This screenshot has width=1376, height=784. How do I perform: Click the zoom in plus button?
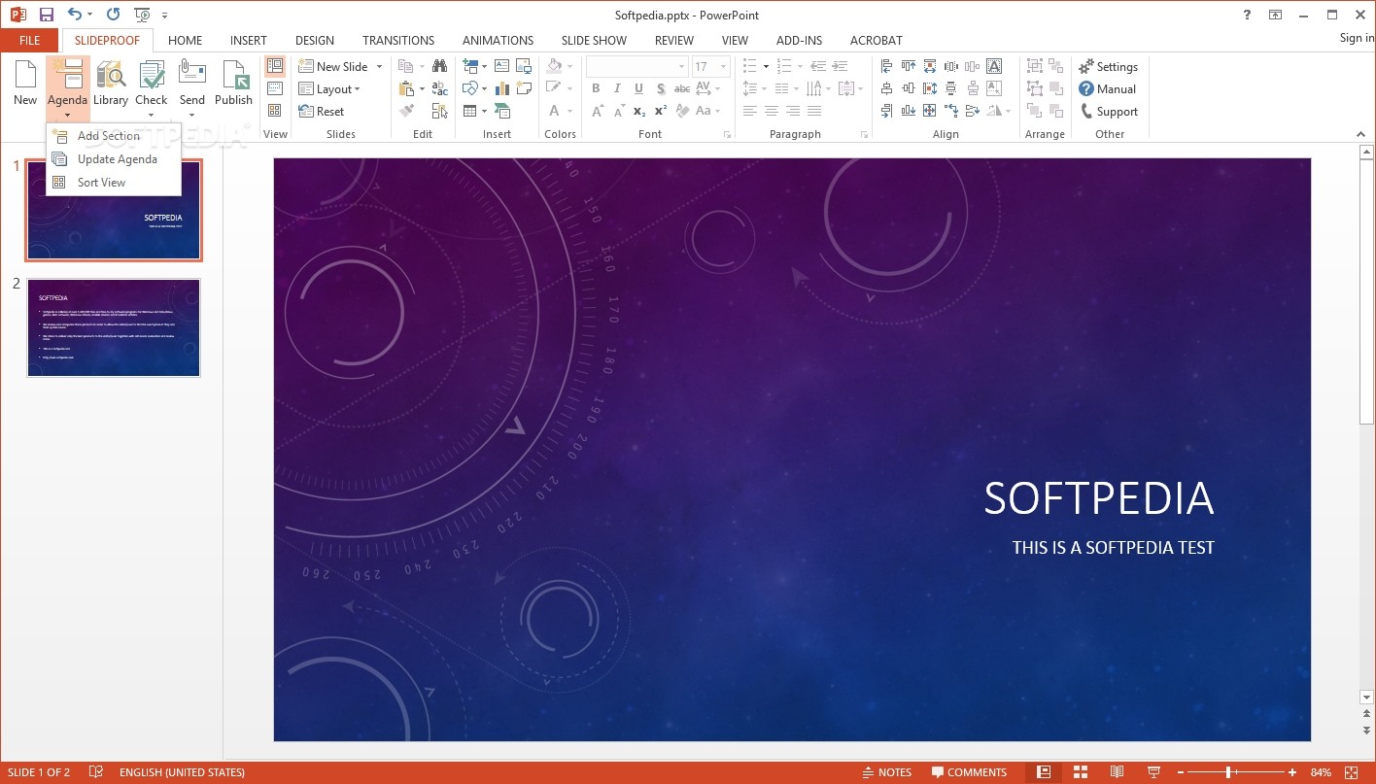click(x=1292, y=772)
